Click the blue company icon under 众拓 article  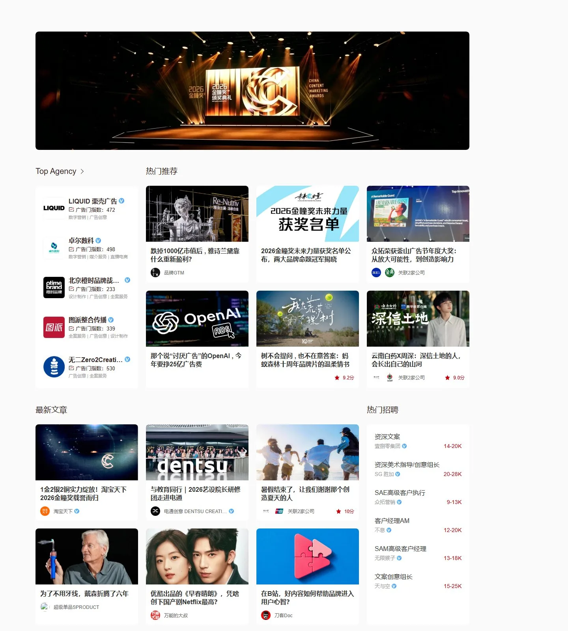376,273
